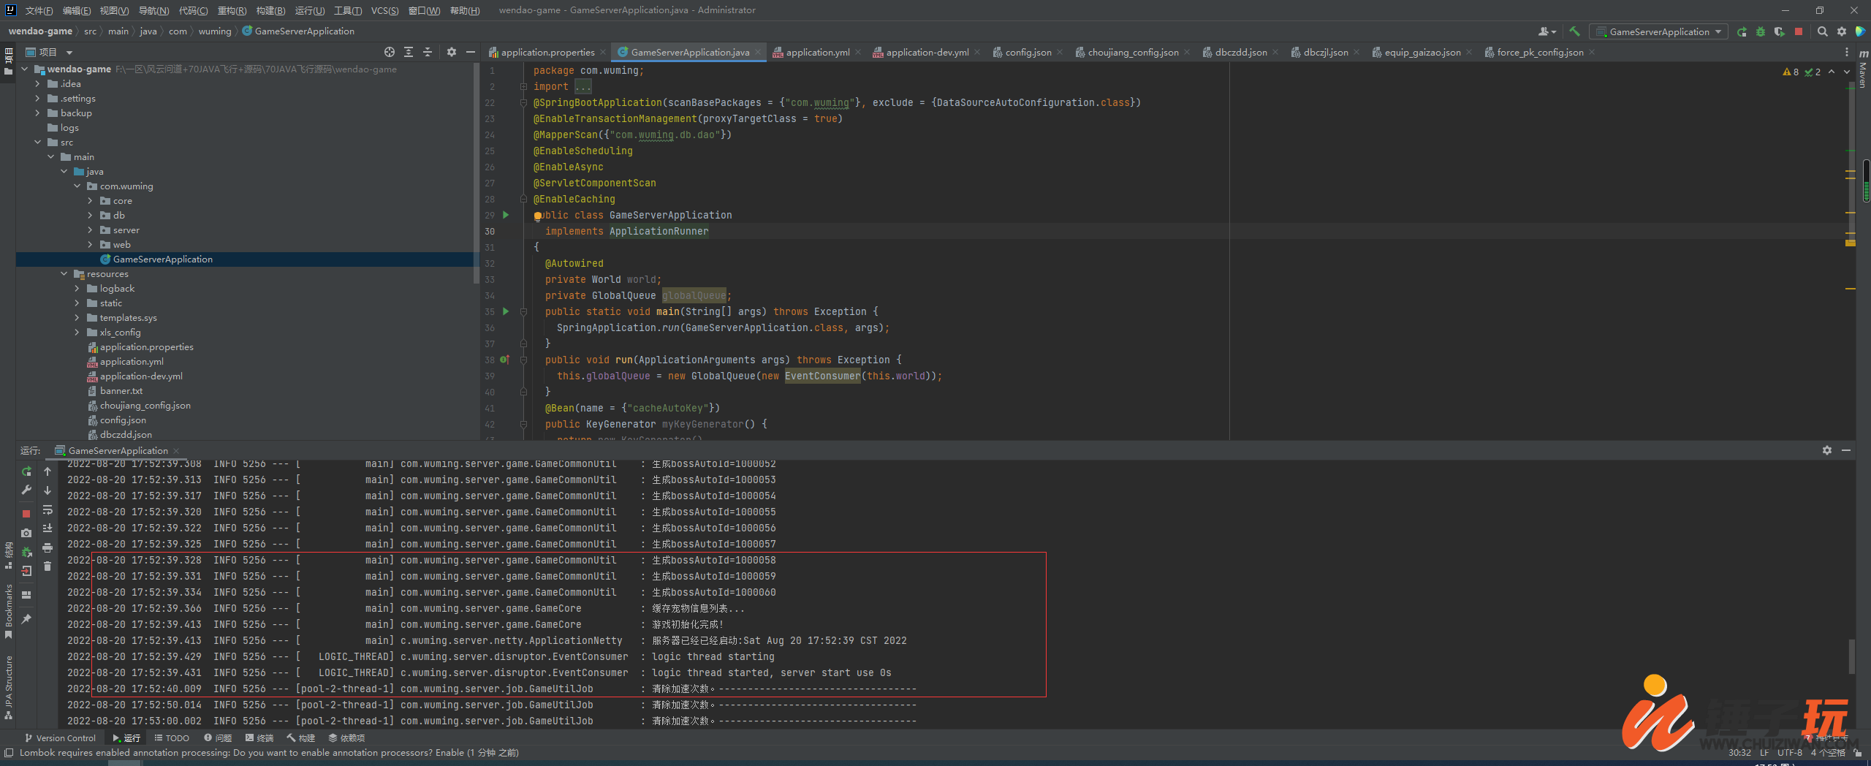Click green run gutter arrow beside class GameServerApplication

tap(505, 215)
